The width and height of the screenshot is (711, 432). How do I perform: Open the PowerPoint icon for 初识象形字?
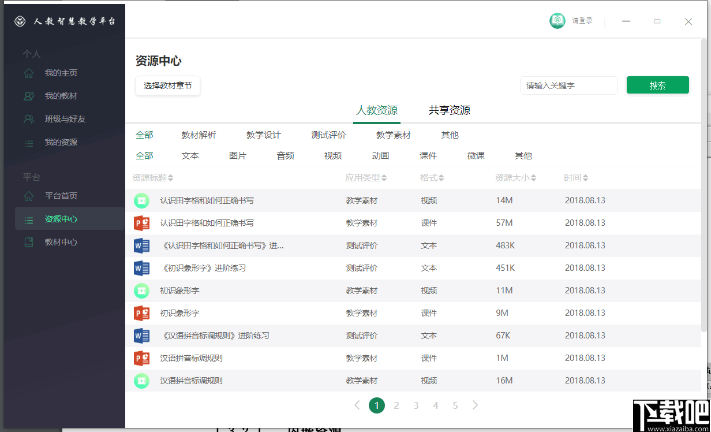click(x=141, y=312)
